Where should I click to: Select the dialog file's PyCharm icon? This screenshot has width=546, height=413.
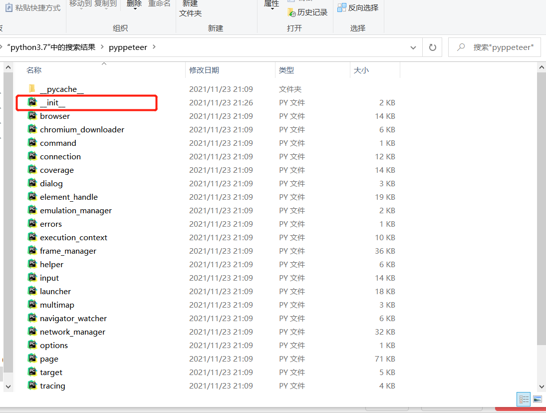click(x=32, y=183)
